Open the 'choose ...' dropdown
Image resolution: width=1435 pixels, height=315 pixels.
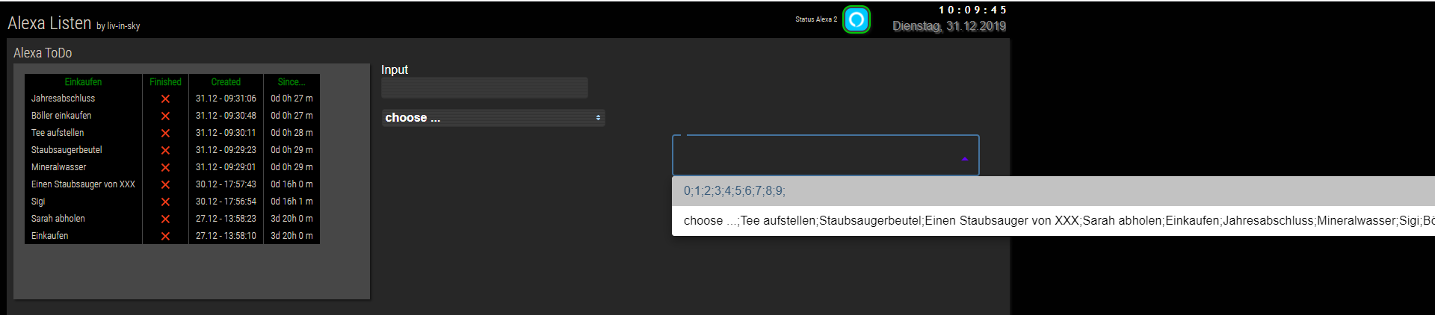point(493,118)
